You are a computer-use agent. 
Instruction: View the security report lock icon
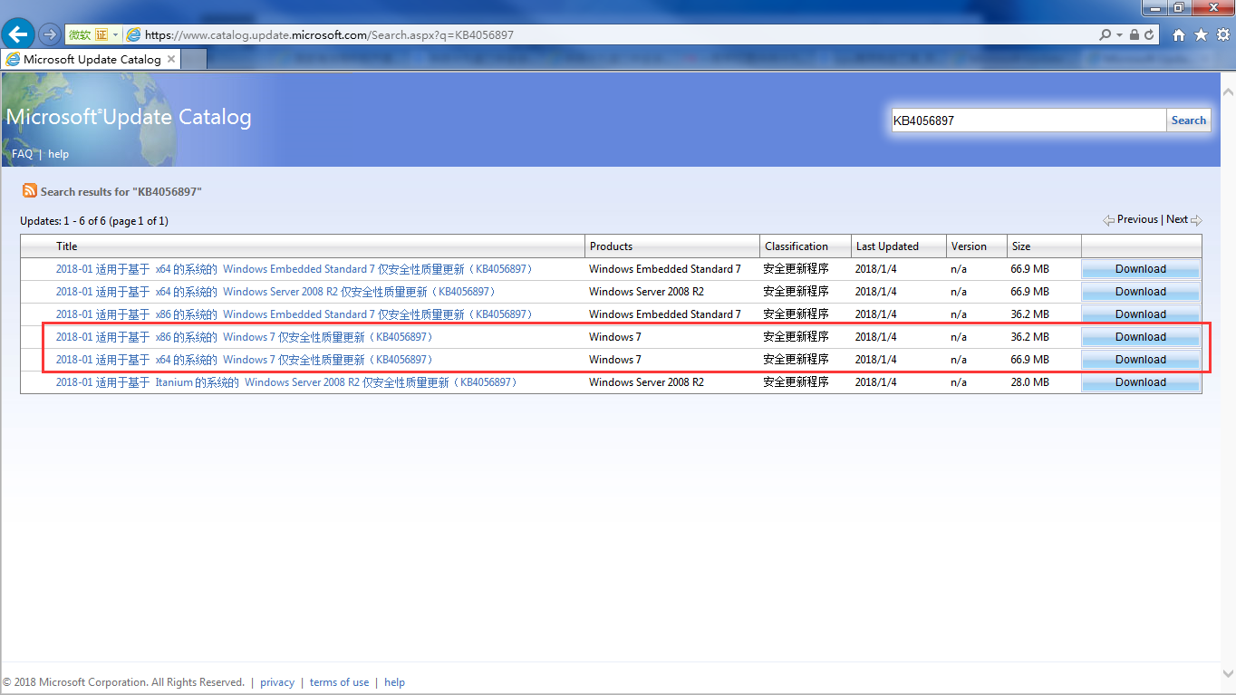pyautogui.click(x=1135, y=34)
